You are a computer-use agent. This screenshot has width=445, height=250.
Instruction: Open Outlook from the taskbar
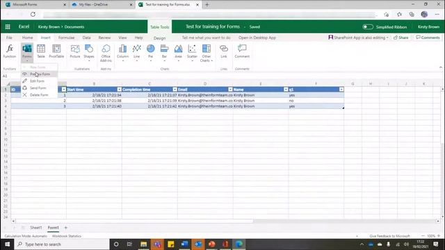point(198,244)
